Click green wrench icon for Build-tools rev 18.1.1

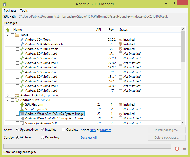[22, 77]
